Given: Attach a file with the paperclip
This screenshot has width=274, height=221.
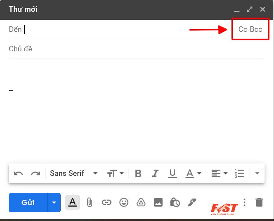Looking at the screenshot, I should pos(90,202).
